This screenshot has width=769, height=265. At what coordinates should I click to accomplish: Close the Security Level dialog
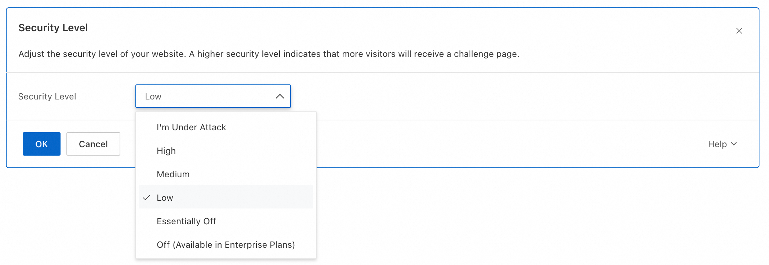click(739, 31)
